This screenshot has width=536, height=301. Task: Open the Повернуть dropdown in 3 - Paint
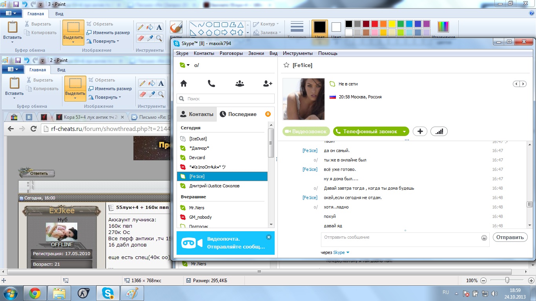click(x=103, y=41)
